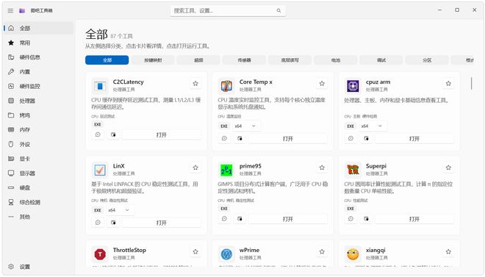Viewport: 485px width, 277px height.
Task: Launch prime95 with its 打开 button
Action: [288, 219]
